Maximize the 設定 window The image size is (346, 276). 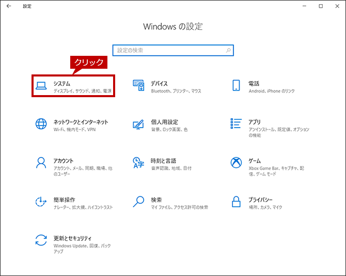[321, 6]
